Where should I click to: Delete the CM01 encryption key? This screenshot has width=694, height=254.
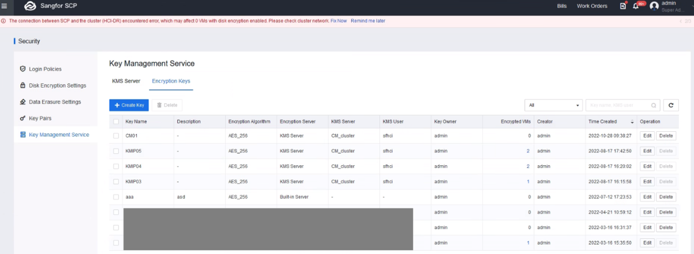tap(666, 136)
